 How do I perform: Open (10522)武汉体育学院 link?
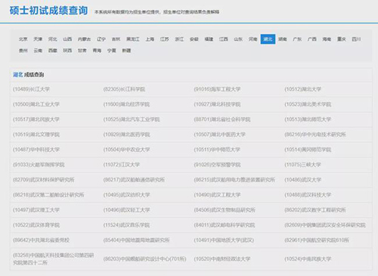pos(36,225)
